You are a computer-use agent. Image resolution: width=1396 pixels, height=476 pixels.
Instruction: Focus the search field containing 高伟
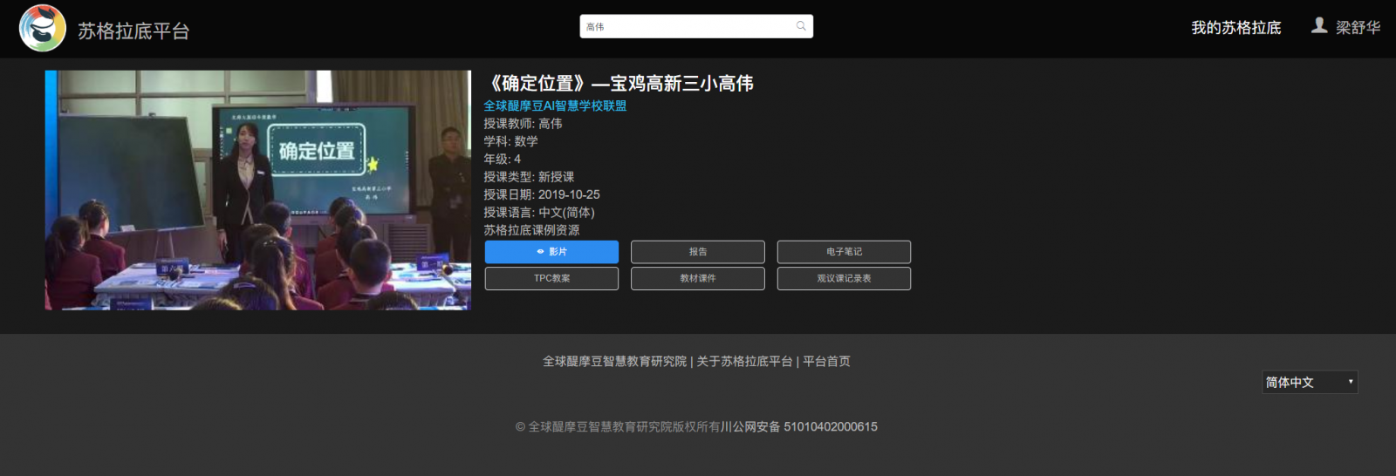[x=685, y=26]
